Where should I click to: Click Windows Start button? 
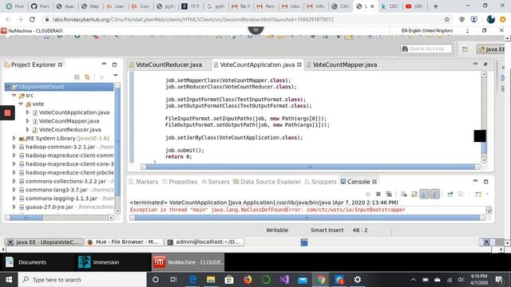(9, 280)
